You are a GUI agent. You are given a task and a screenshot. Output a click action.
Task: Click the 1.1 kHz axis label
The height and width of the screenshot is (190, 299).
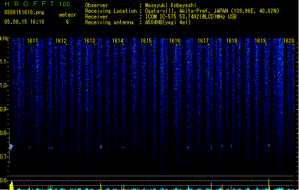coord(4,62)
